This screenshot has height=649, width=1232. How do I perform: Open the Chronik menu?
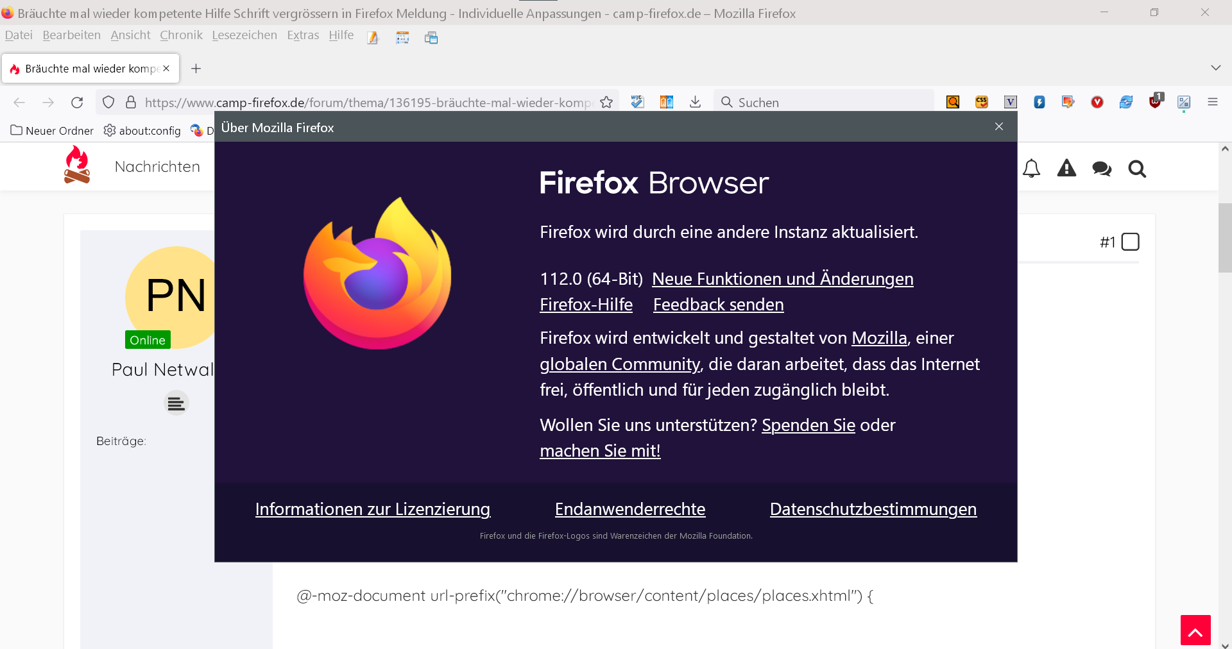[181, 35]
